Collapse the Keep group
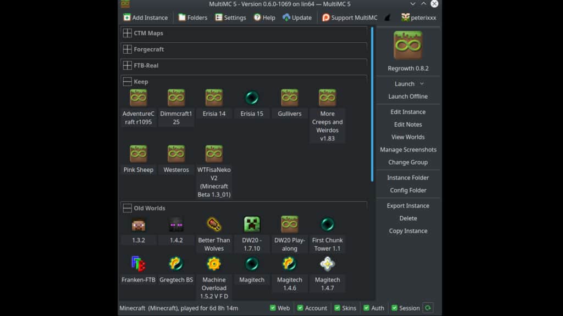563x316 pixels. coord(127,82)
